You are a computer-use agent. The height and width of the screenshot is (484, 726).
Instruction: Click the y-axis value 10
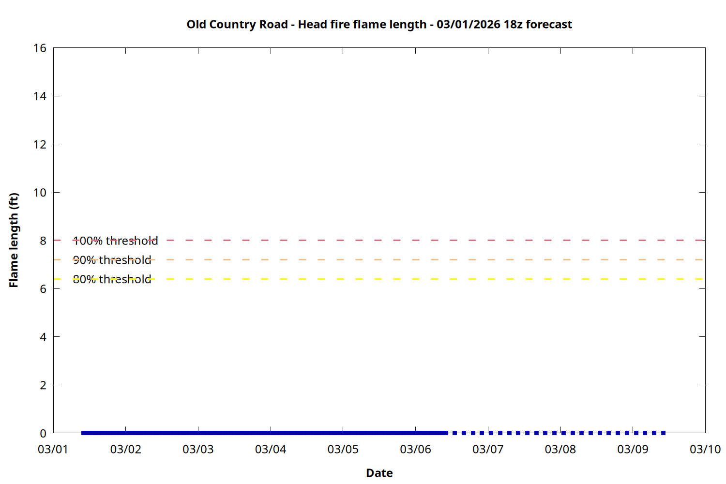(40, 193)
